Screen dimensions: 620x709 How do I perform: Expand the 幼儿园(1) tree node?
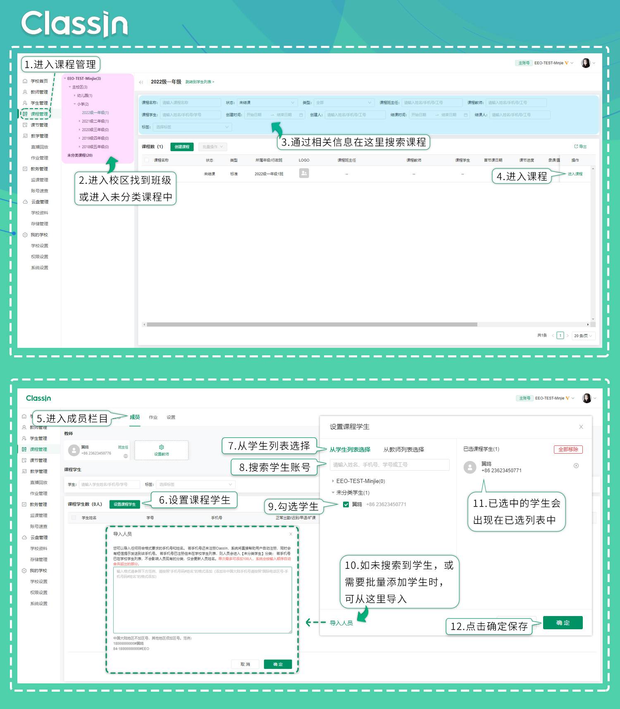75,95
